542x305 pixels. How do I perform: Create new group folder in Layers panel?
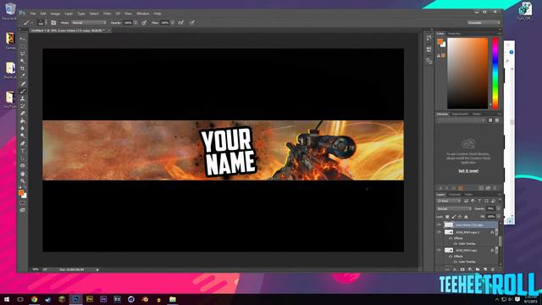click(478, 269)
